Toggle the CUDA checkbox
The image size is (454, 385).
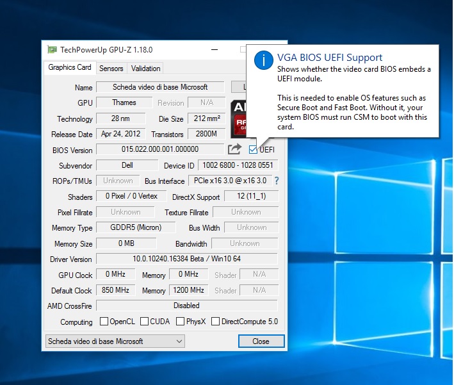144,322
